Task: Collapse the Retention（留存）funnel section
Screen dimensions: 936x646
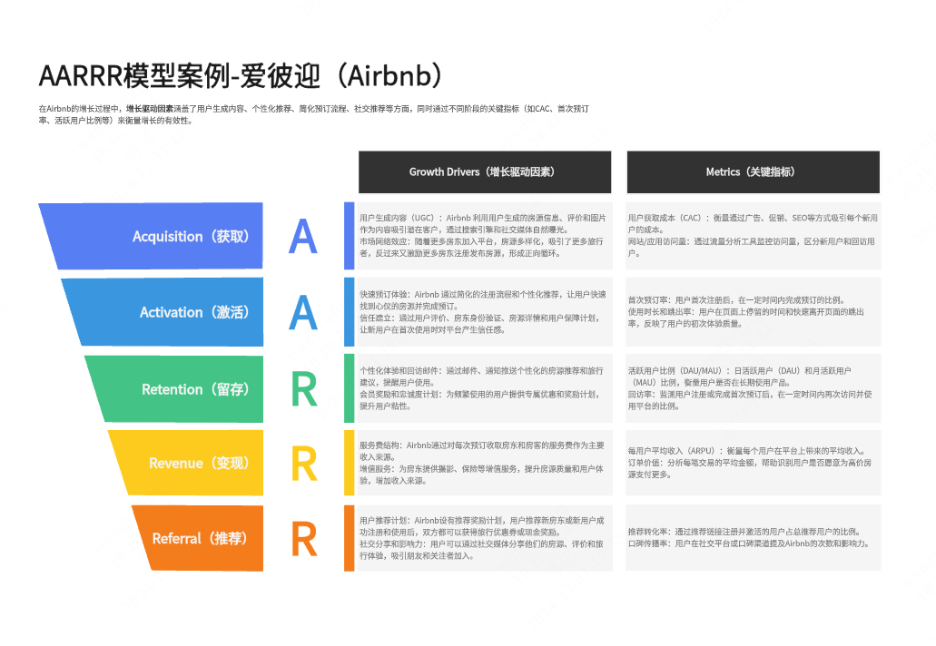Action: (x=172, y=388)
